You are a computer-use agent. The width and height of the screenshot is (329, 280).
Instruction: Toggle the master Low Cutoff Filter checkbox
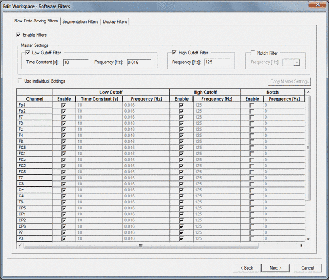click(28, 52)
